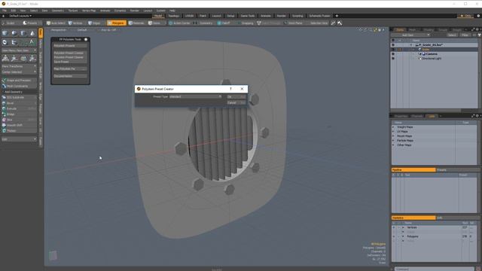
Task: Click Cancel in Polystein Preset Creator dialog
Action: click(236, 102)
